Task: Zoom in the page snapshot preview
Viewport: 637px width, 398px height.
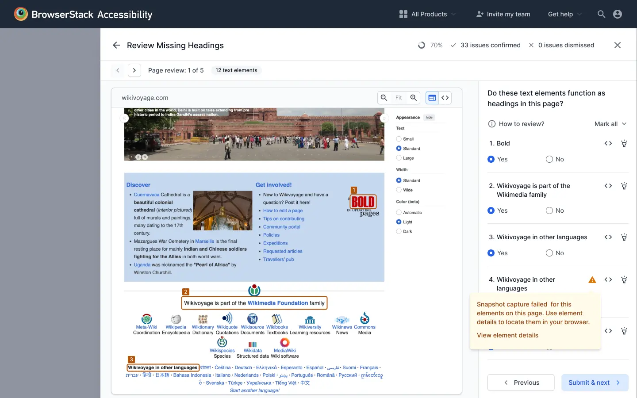Action: [414, 98]
